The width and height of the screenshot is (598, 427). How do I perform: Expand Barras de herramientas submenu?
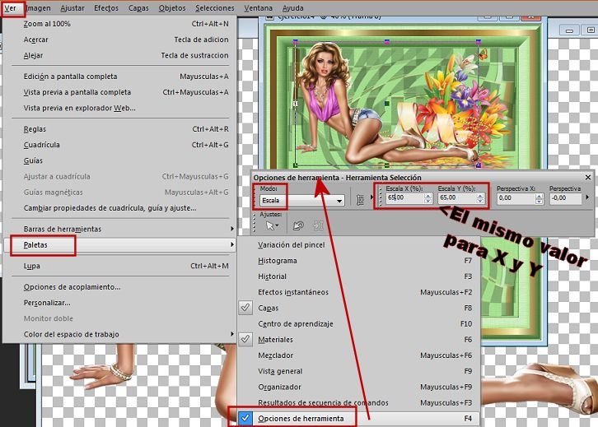tap(119, 229)
